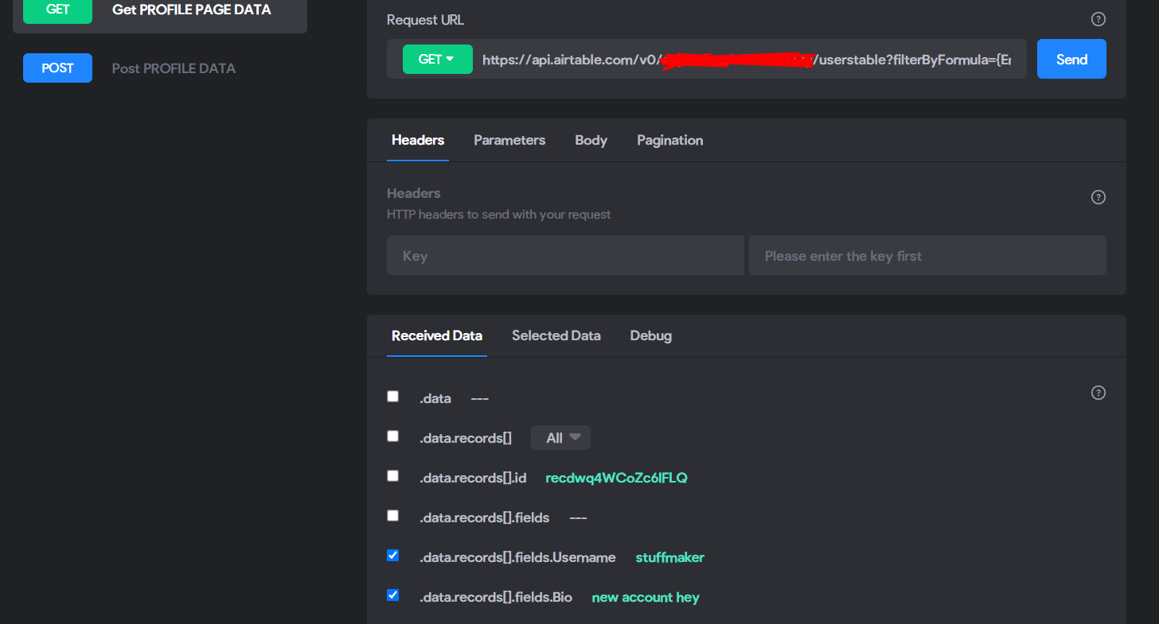Image resolution: width=1159 pixels, height=624 pixels.
Task: Open the All records dropdown
Action: tap(560, 438)
